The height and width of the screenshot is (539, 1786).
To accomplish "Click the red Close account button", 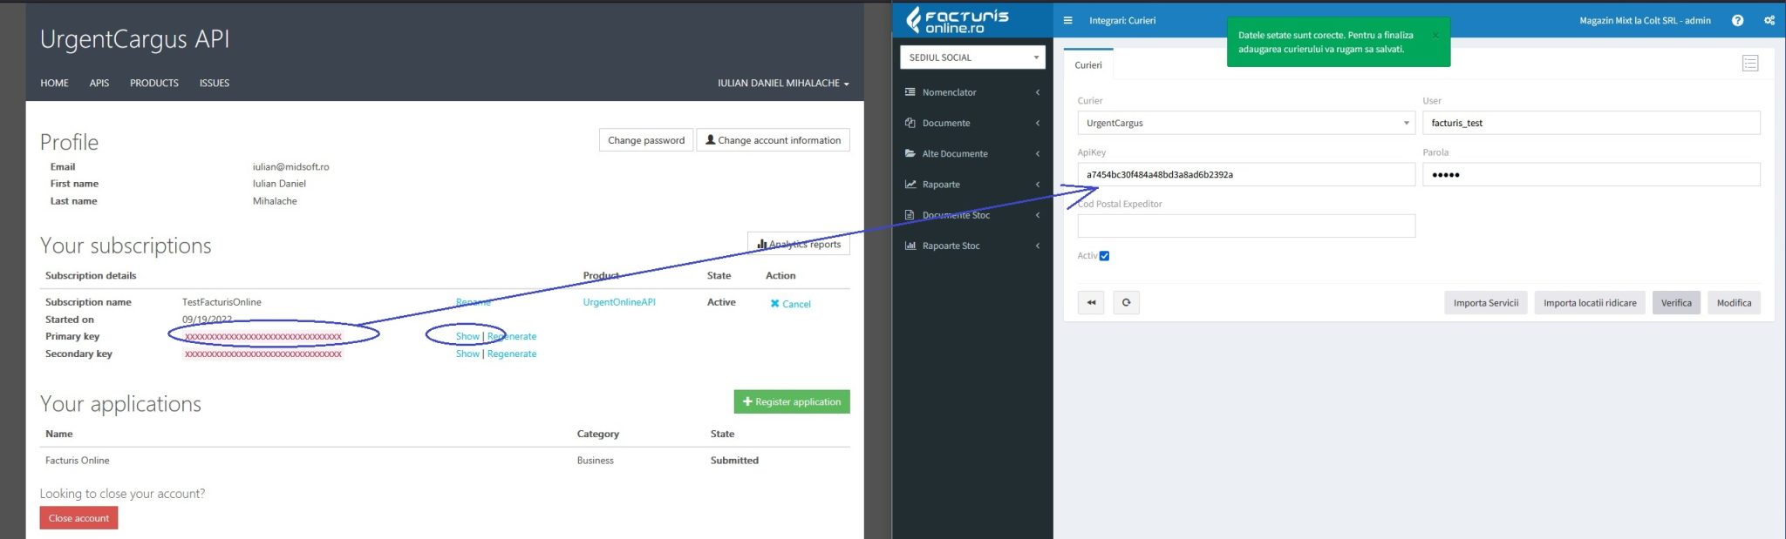I will tap(78, 518).
